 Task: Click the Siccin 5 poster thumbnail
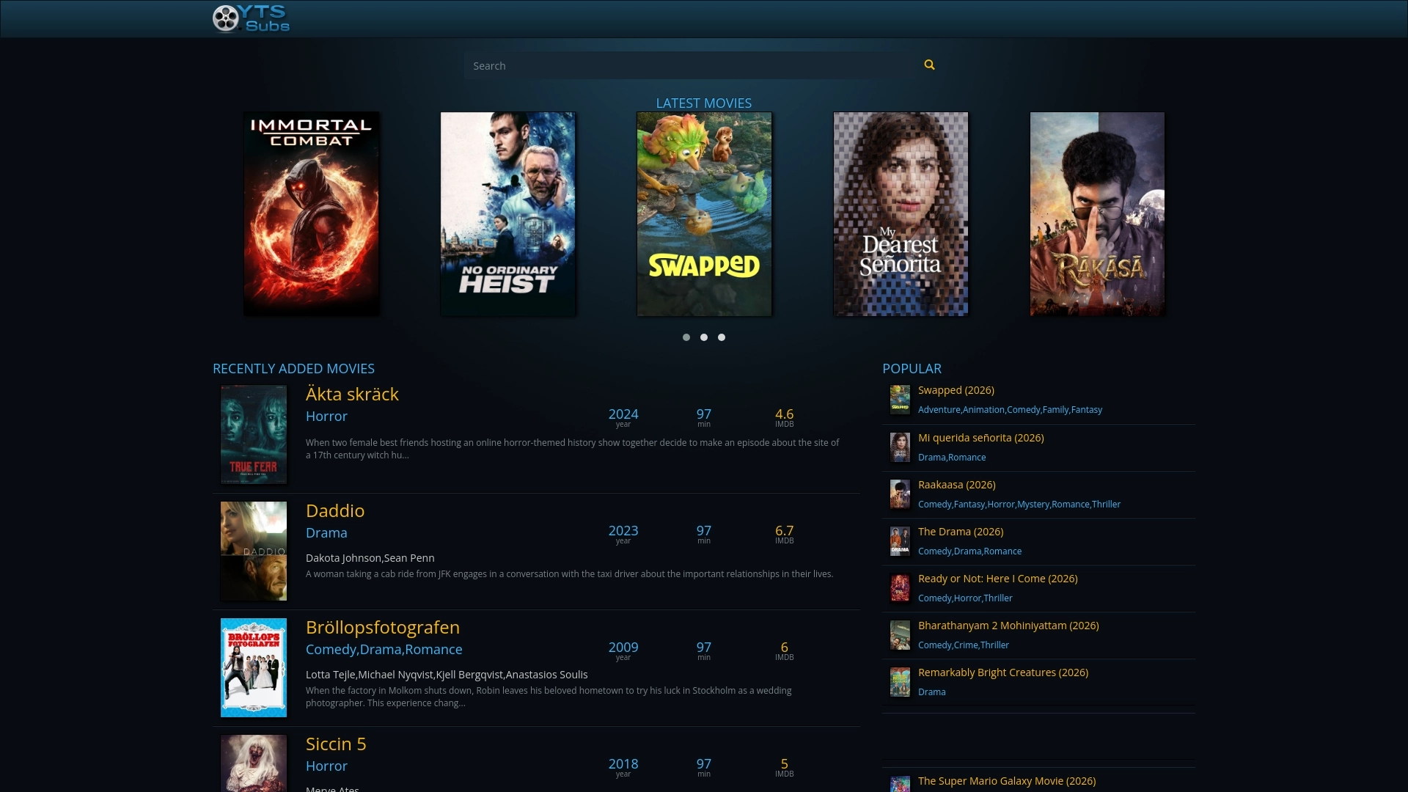[x=254, y=763]
